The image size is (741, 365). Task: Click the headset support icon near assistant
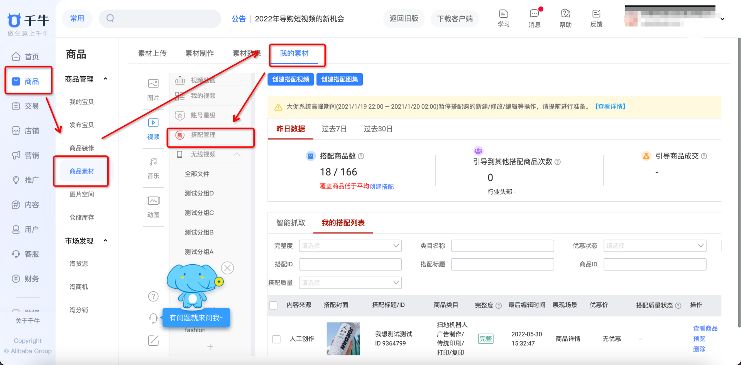click(153, 318)
